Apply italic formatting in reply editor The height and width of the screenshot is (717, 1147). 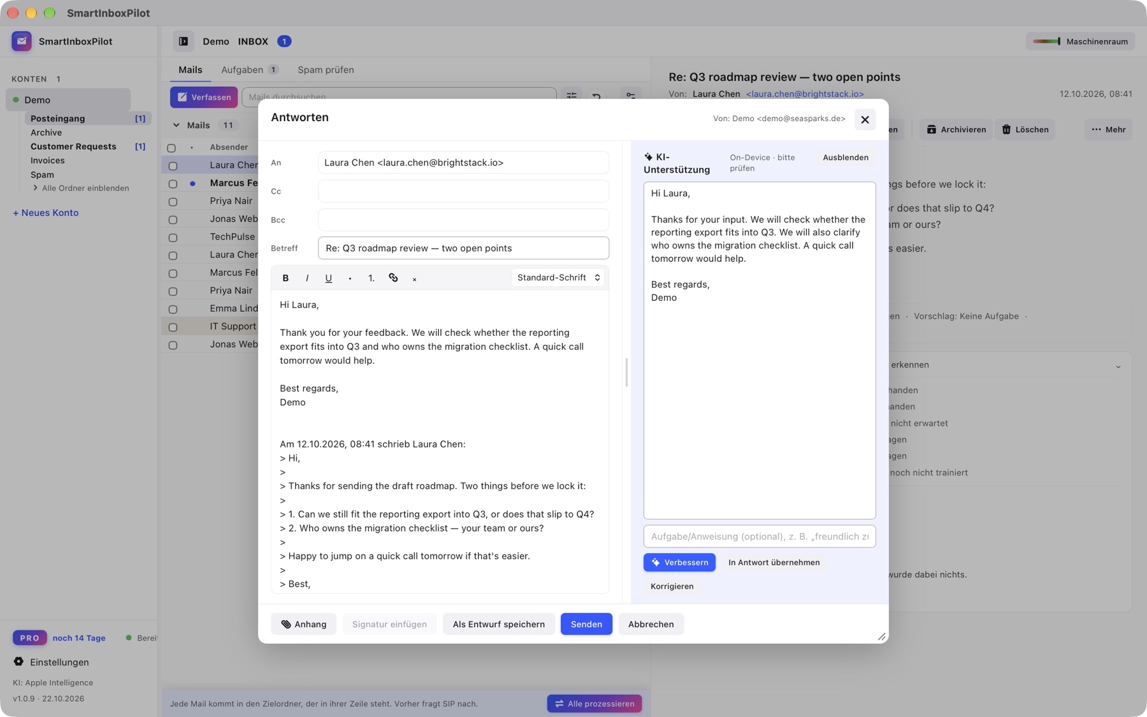click(x=307, y=278)
